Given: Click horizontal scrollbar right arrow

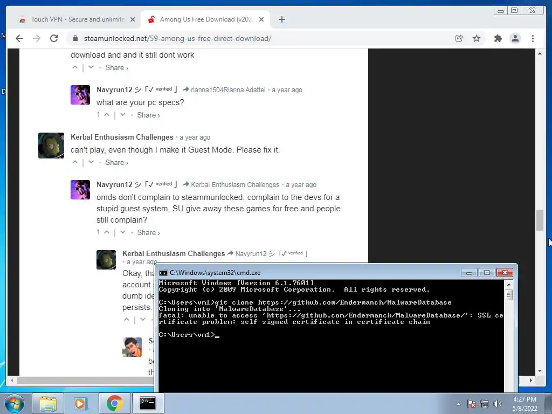Looking at the screenshot, I should (x=531, y=380).
